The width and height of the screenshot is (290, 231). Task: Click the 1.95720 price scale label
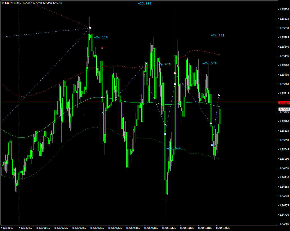(284, 10)
